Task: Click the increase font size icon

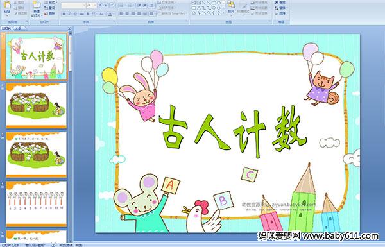Action: (x=101, y=5)
